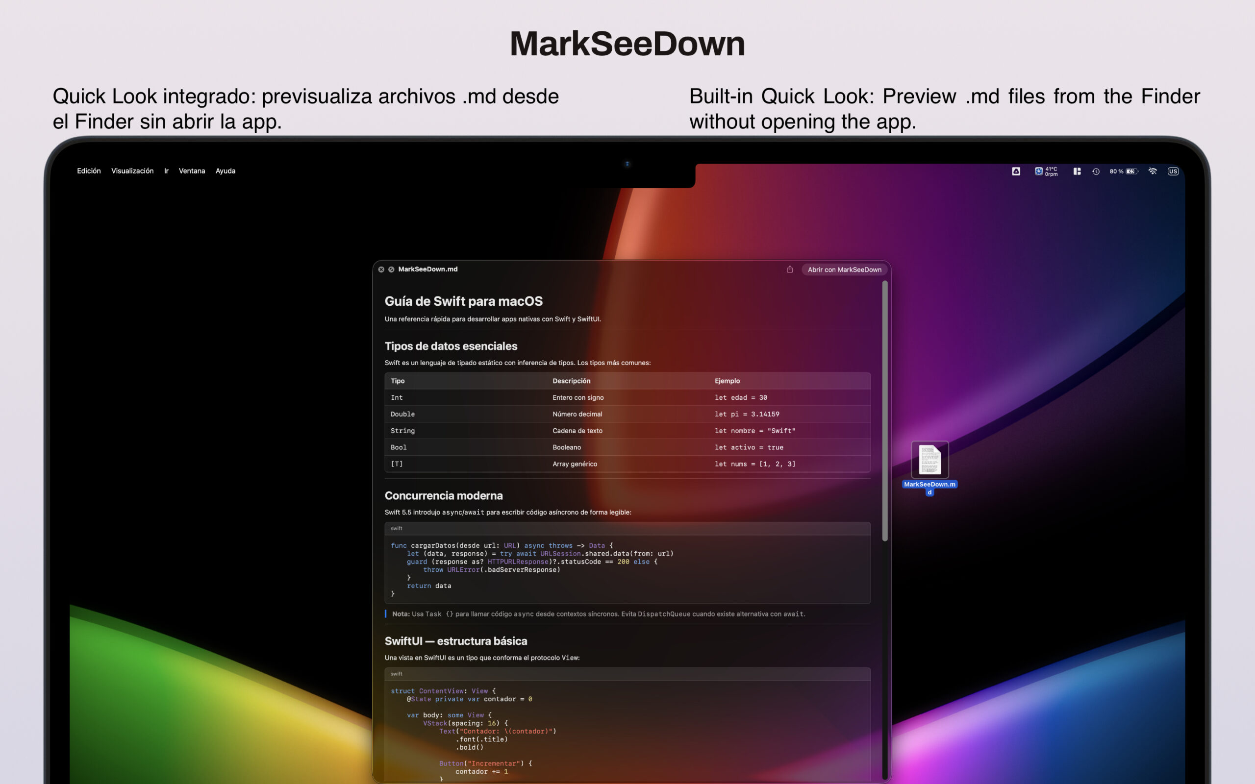Click the "swift" label above the cargarDatos code
Screen dimensions: 1255x784
click(x=396, y=528)
